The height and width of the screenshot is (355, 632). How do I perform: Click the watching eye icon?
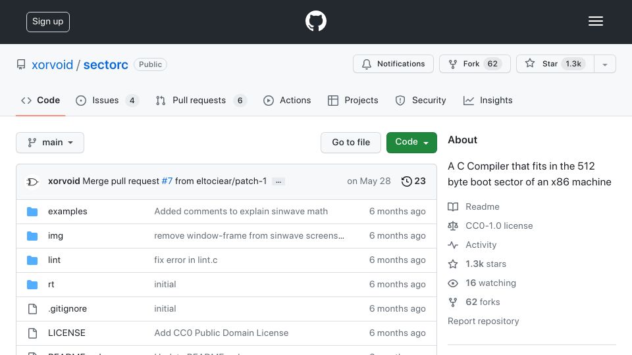pyautogui.click(x=453, y=283)
